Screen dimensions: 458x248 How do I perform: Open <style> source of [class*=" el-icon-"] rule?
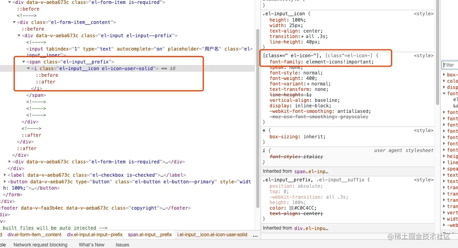(x=424, y=56)
